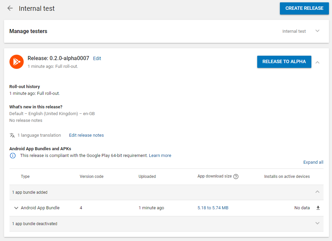Click the Manage testers heading
Viewport: 332px width, 241px height.
tap(28, 31)
